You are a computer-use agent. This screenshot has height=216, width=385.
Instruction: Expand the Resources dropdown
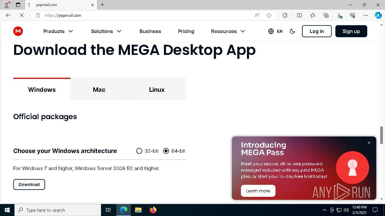pos(228,31)
